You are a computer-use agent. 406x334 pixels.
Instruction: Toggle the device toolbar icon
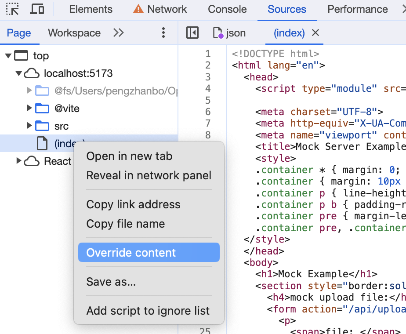pyautogui.click(x=37, y=9)
